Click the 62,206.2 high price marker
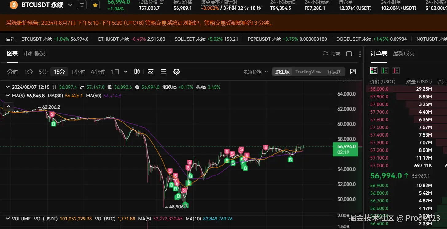 [49, 107]
